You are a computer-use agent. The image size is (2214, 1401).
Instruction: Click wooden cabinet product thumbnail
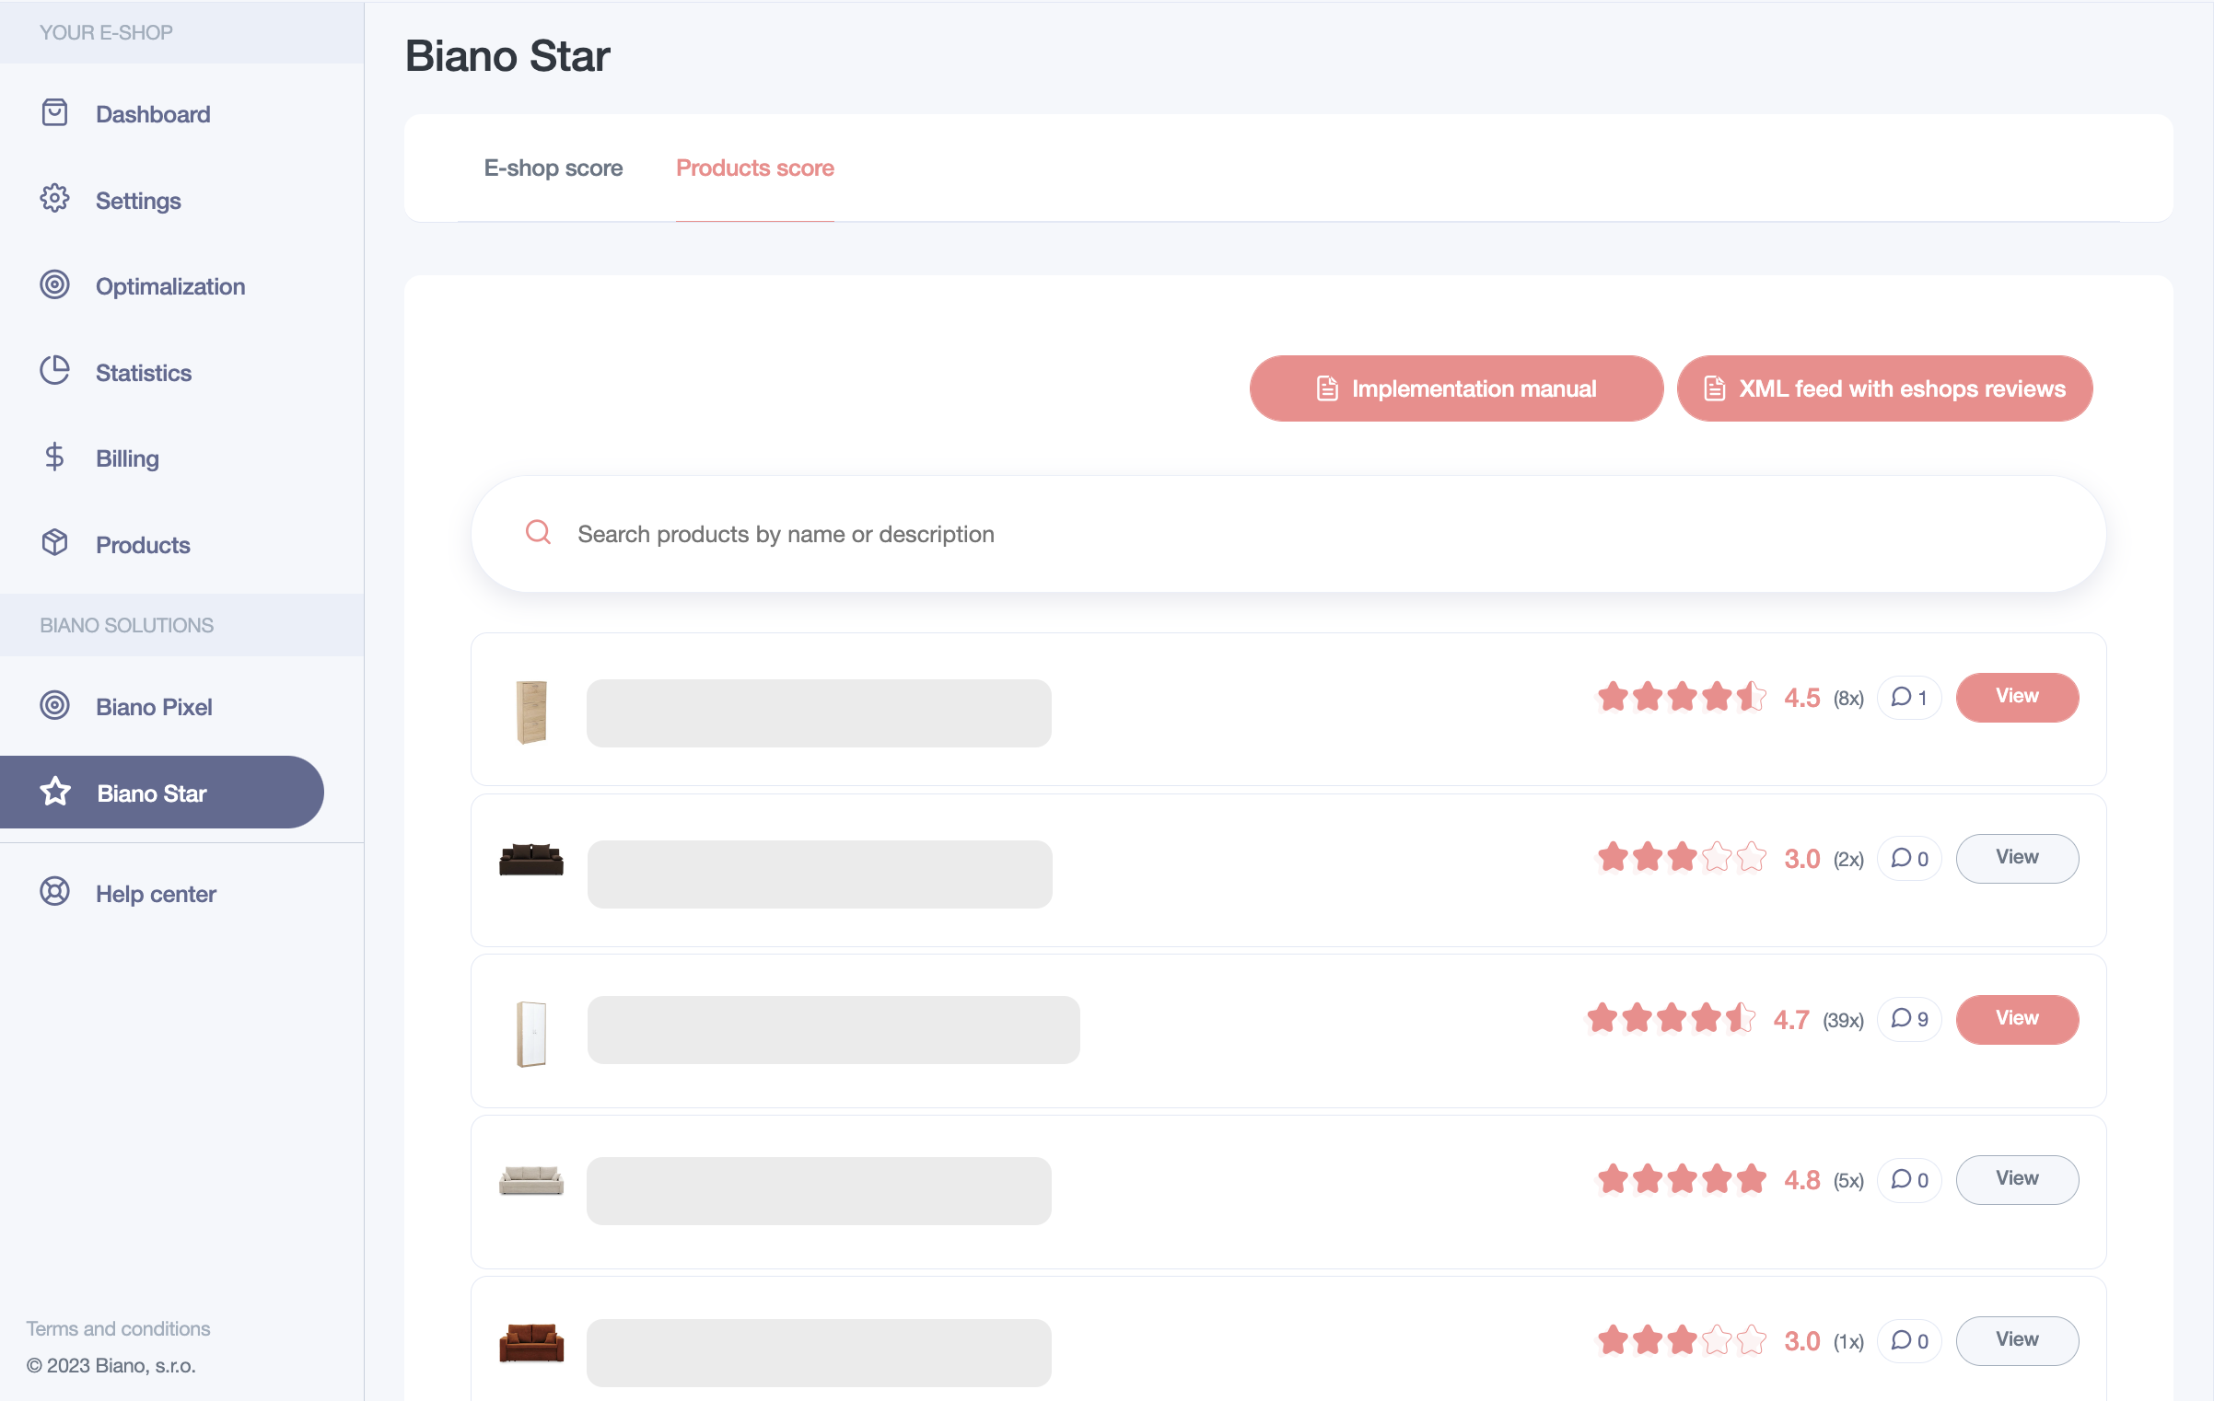531,712
